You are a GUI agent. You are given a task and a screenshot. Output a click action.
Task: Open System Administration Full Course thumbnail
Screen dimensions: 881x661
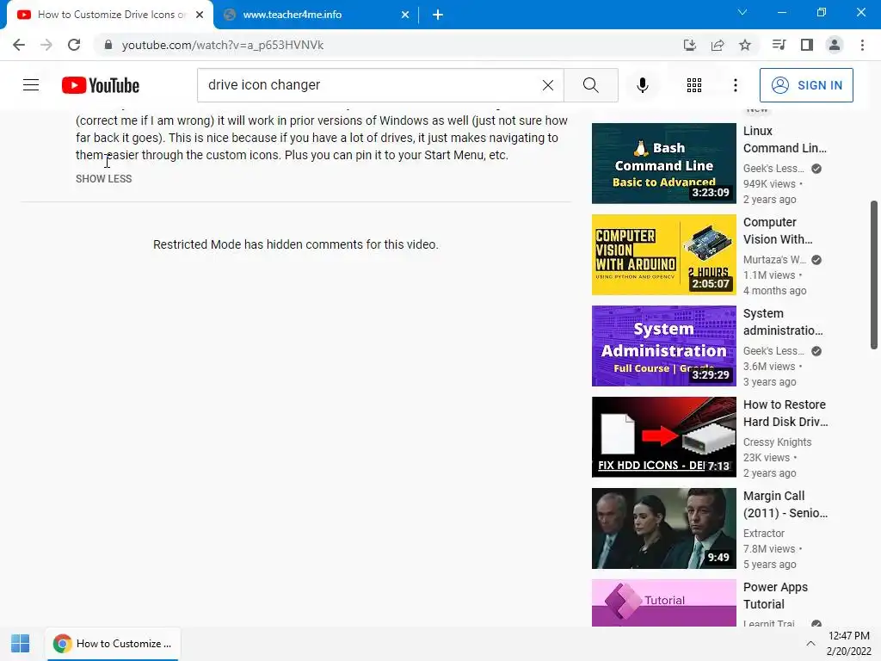663,346
